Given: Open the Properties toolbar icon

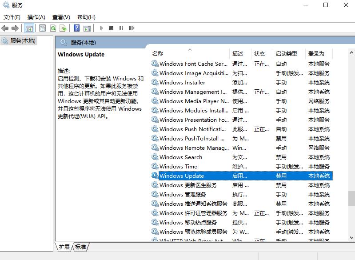Looking at the screenshot, I should point(42,28).
